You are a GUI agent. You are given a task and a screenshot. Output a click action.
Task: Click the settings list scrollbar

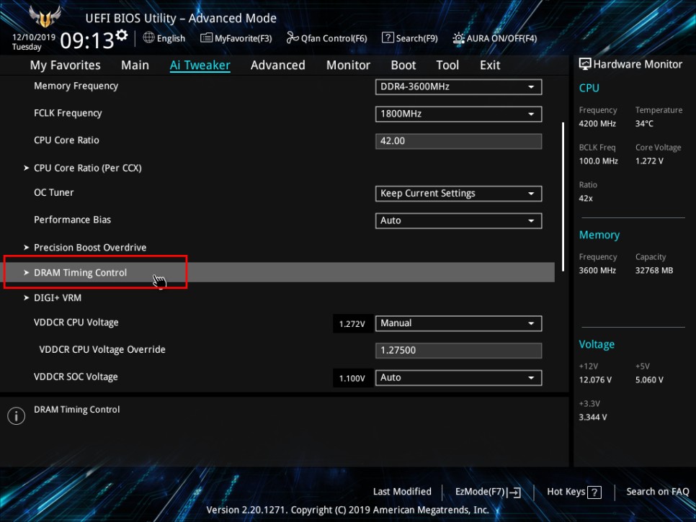[563, 197]
